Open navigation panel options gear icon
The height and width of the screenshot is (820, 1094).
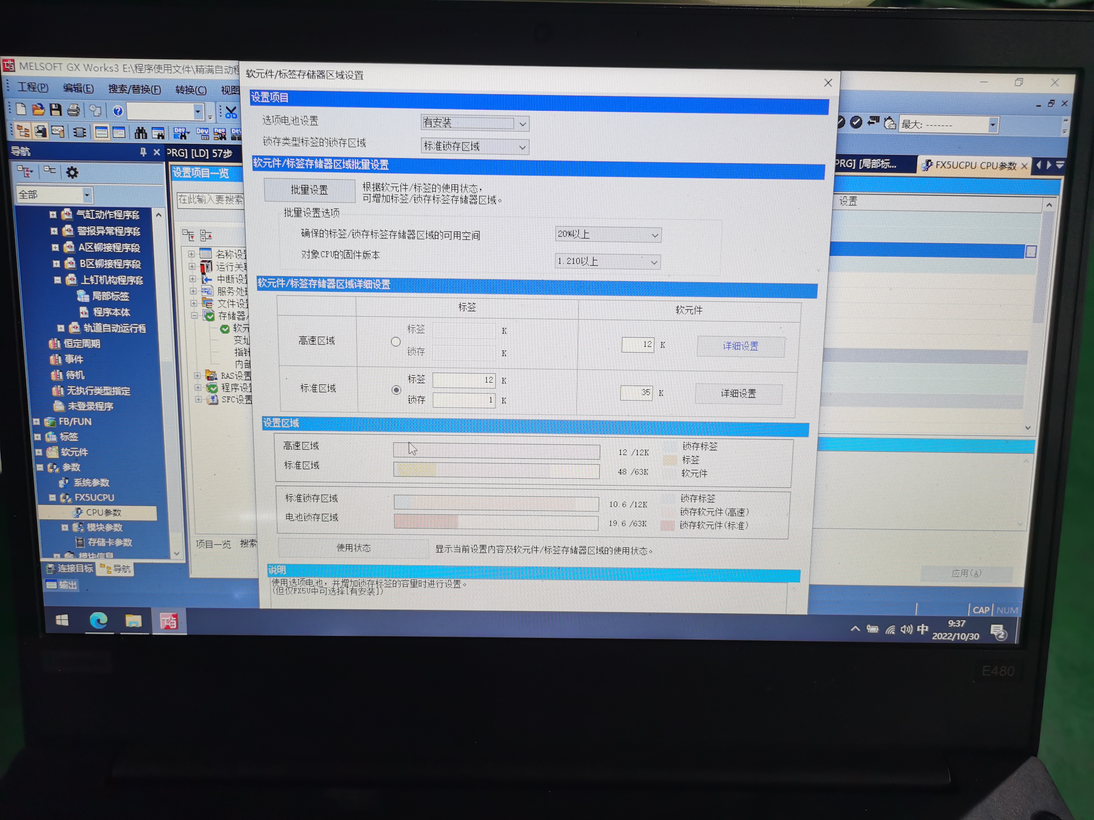point(72,173)
